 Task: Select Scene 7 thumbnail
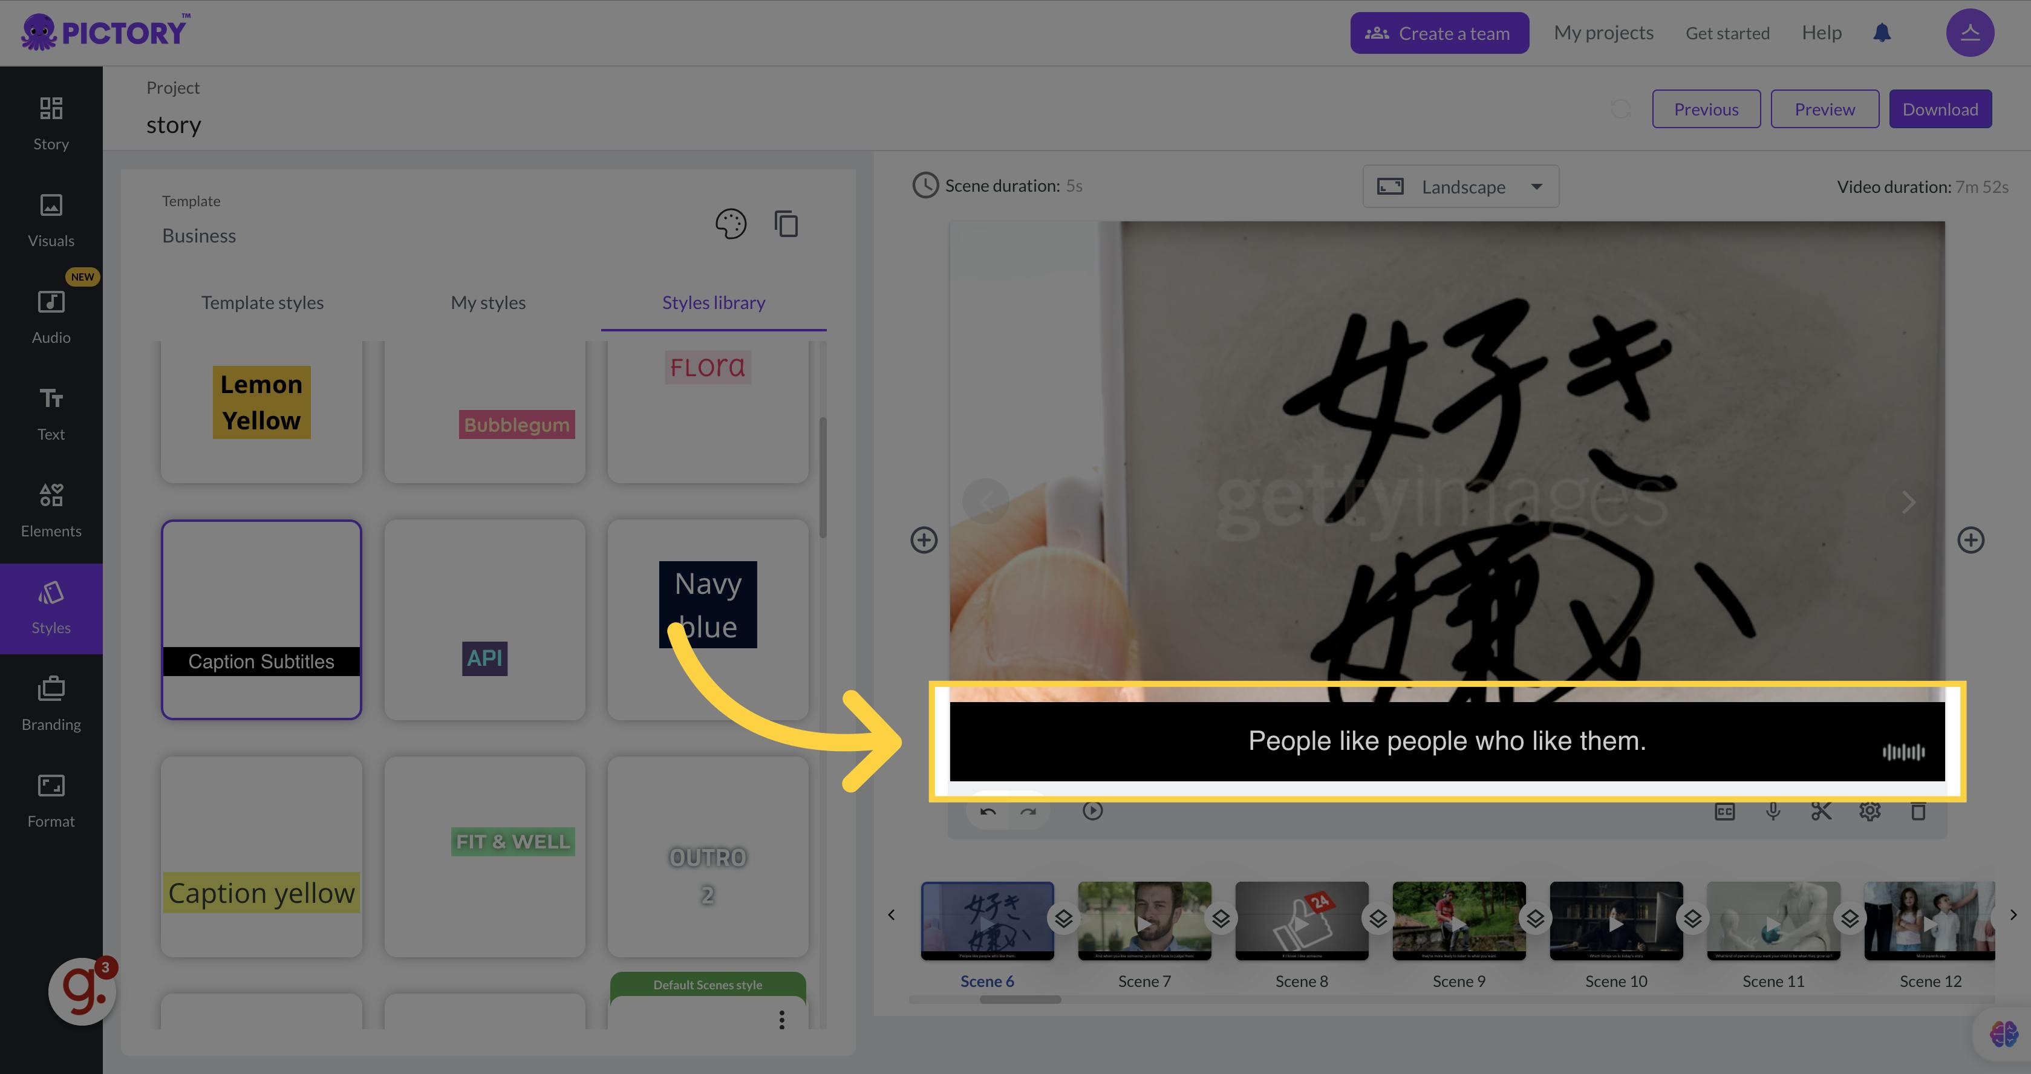1144,920
